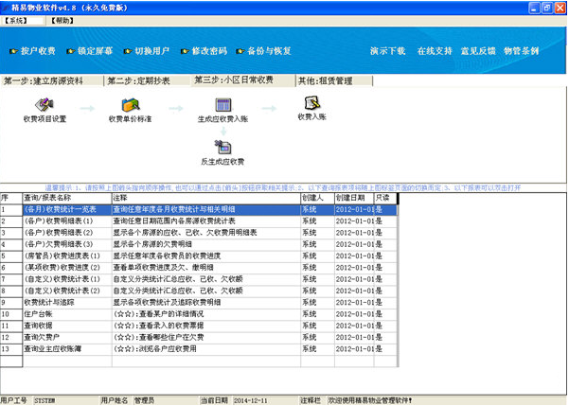Screen dimensions: 569x406
Task: Select the 查询欠费户 report row
Action: click(199, 337)
